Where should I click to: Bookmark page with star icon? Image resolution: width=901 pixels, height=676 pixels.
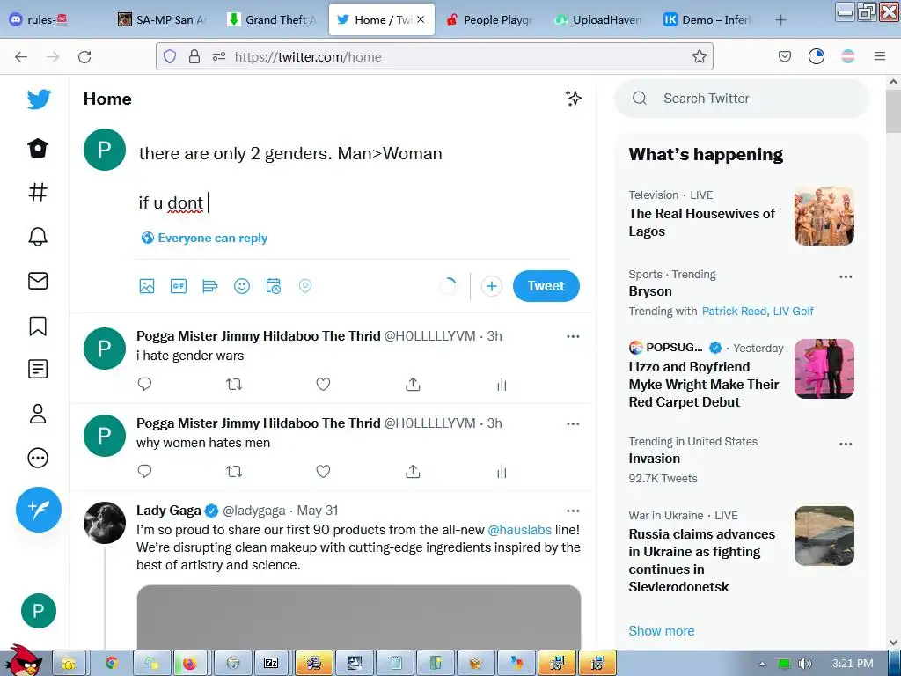(x=699, y=56)
